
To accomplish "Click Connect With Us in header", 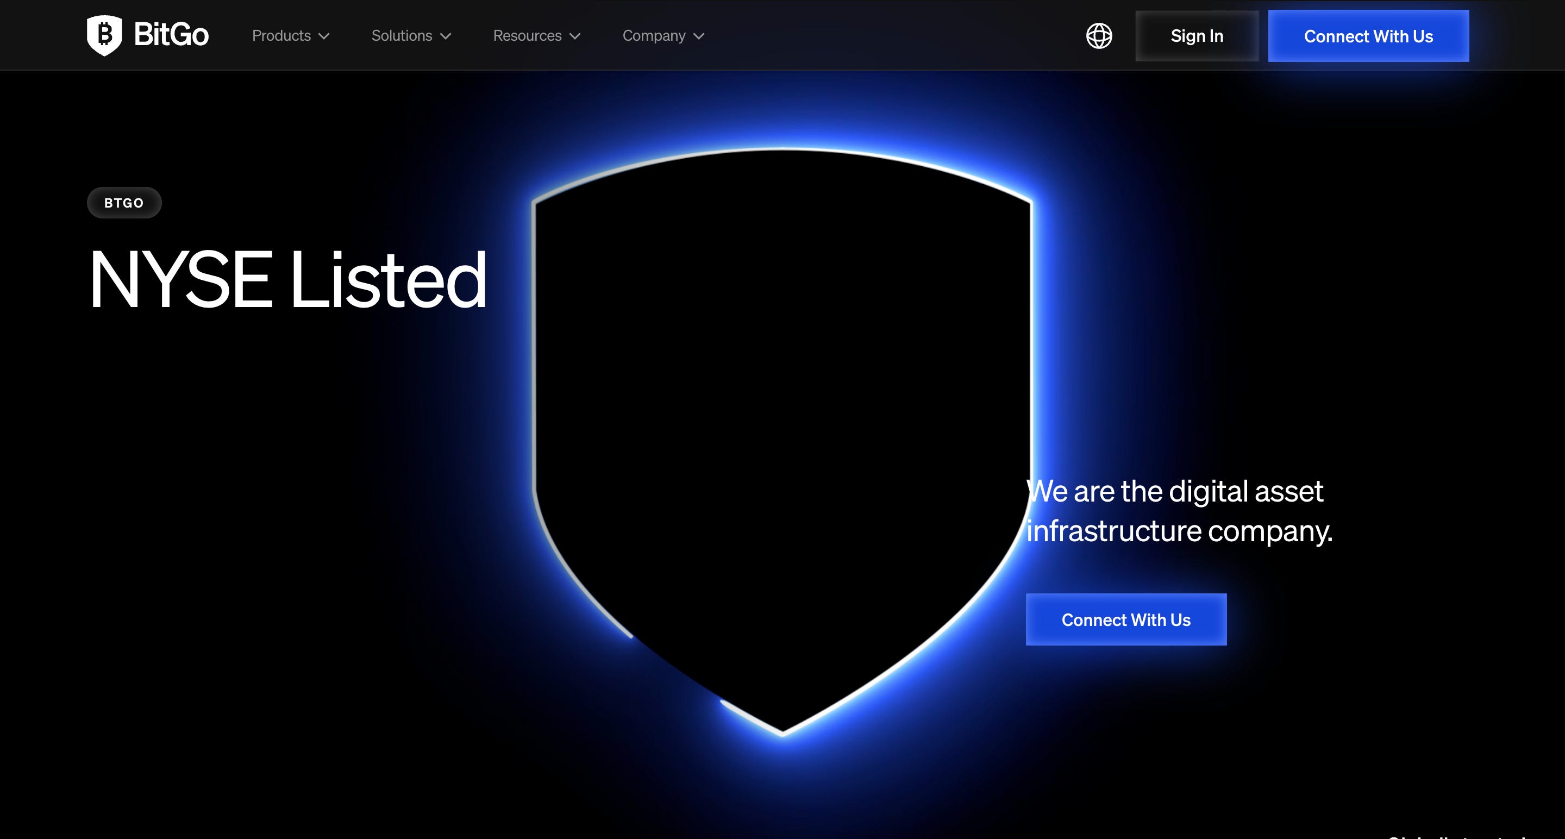I will (1368, 36).
